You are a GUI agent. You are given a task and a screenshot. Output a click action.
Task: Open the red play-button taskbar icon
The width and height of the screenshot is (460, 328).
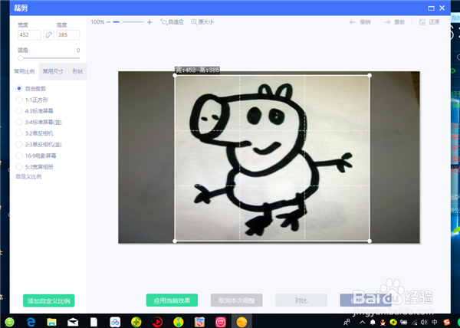coord(157,322)
